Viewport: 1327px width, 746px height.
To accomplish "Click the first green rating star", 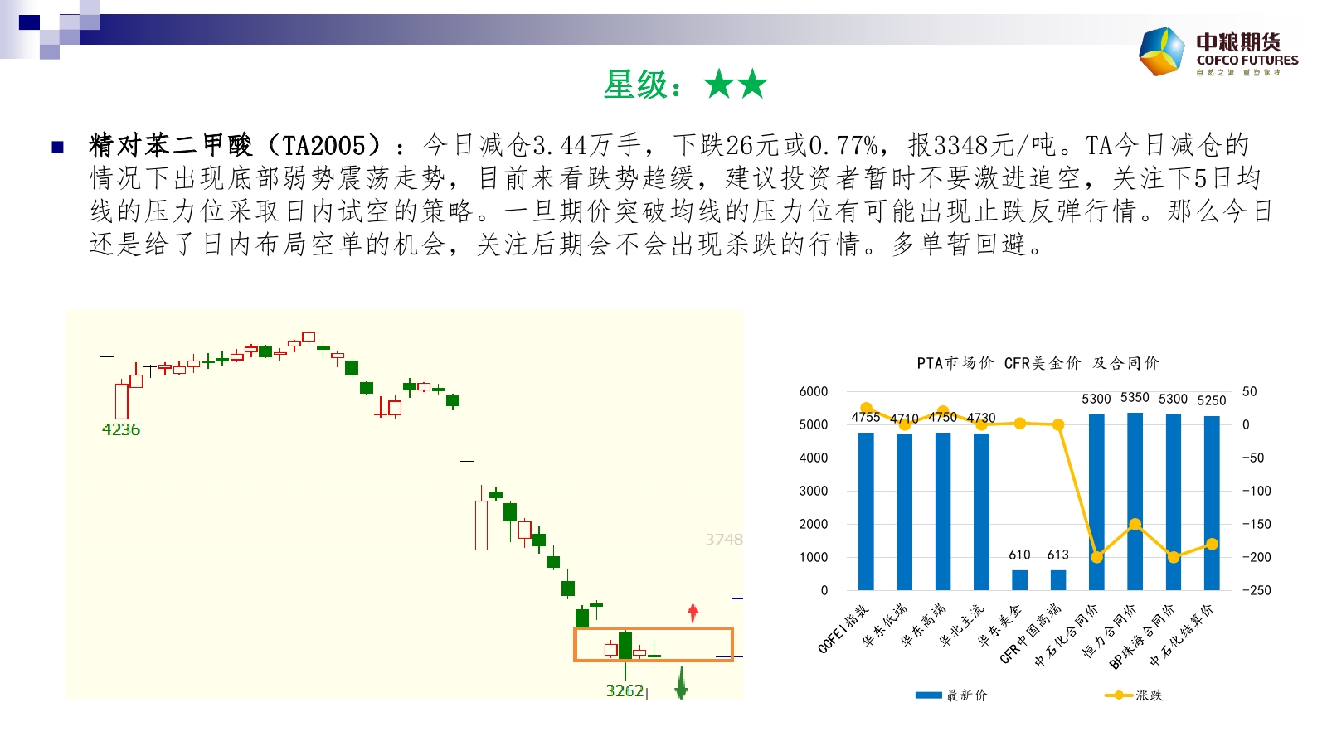I will tap(719, 85).
